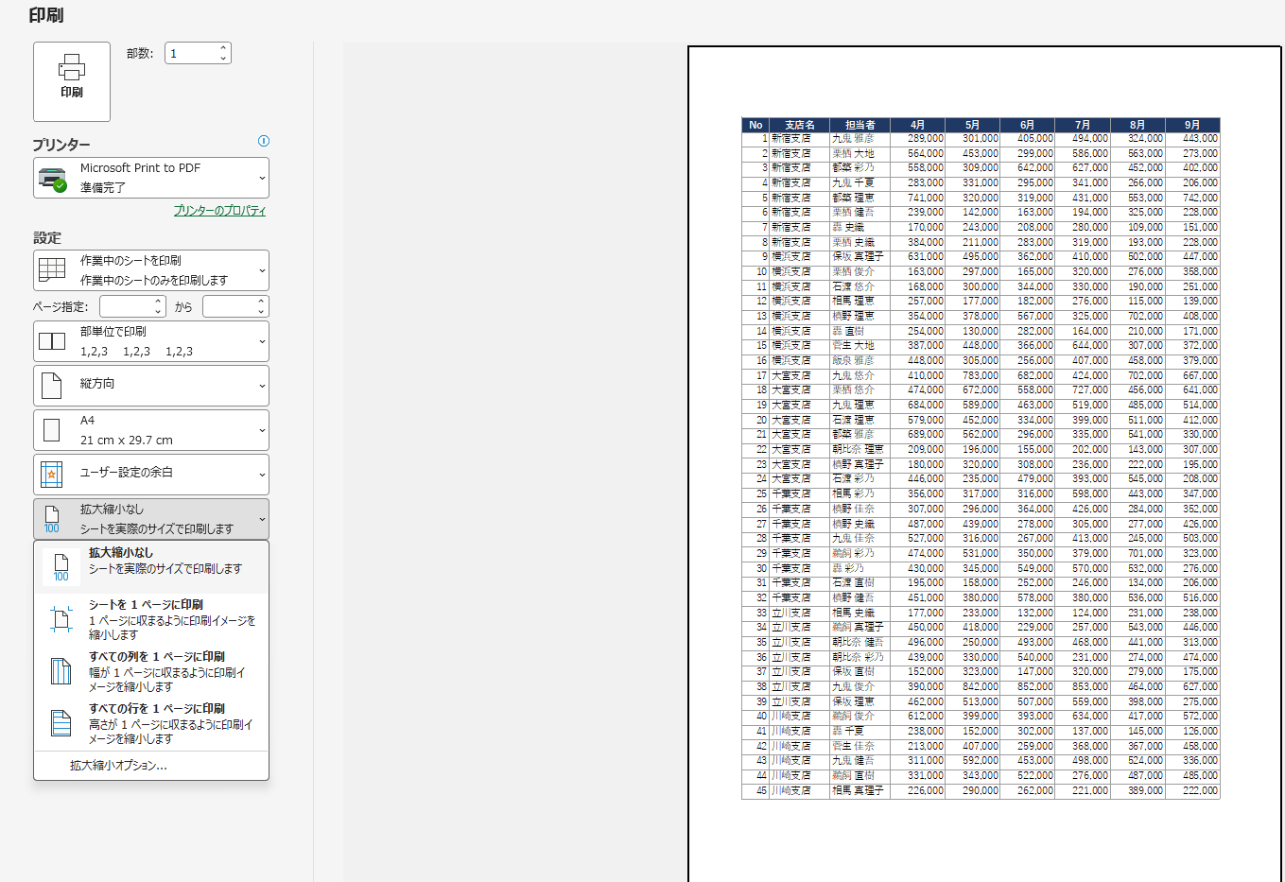Click the 拡大縮小なし scaling dropdown icon
1285x882 pixels.
pyautogui.click(x=52, y=519)
